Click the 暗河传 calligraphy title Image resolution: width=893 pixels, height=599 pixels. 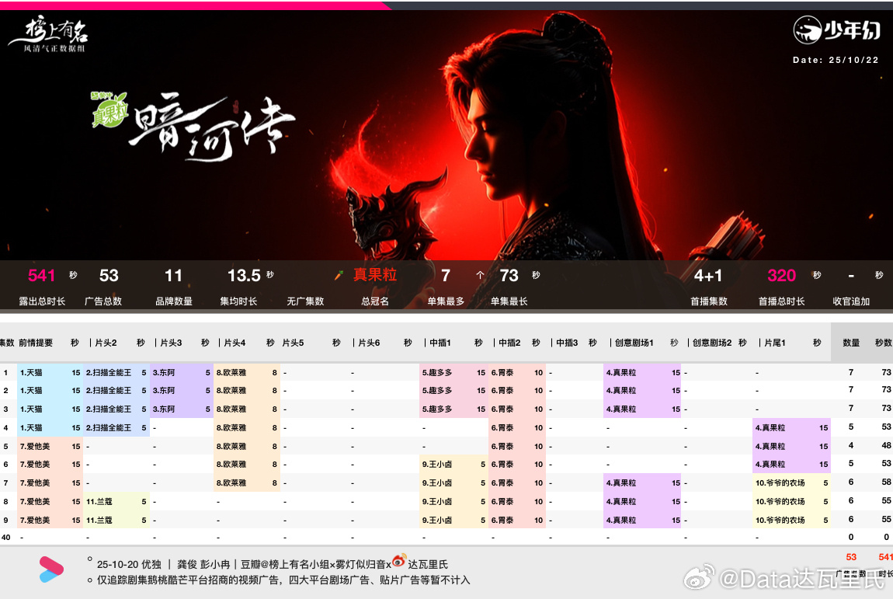tap(212, 127)
